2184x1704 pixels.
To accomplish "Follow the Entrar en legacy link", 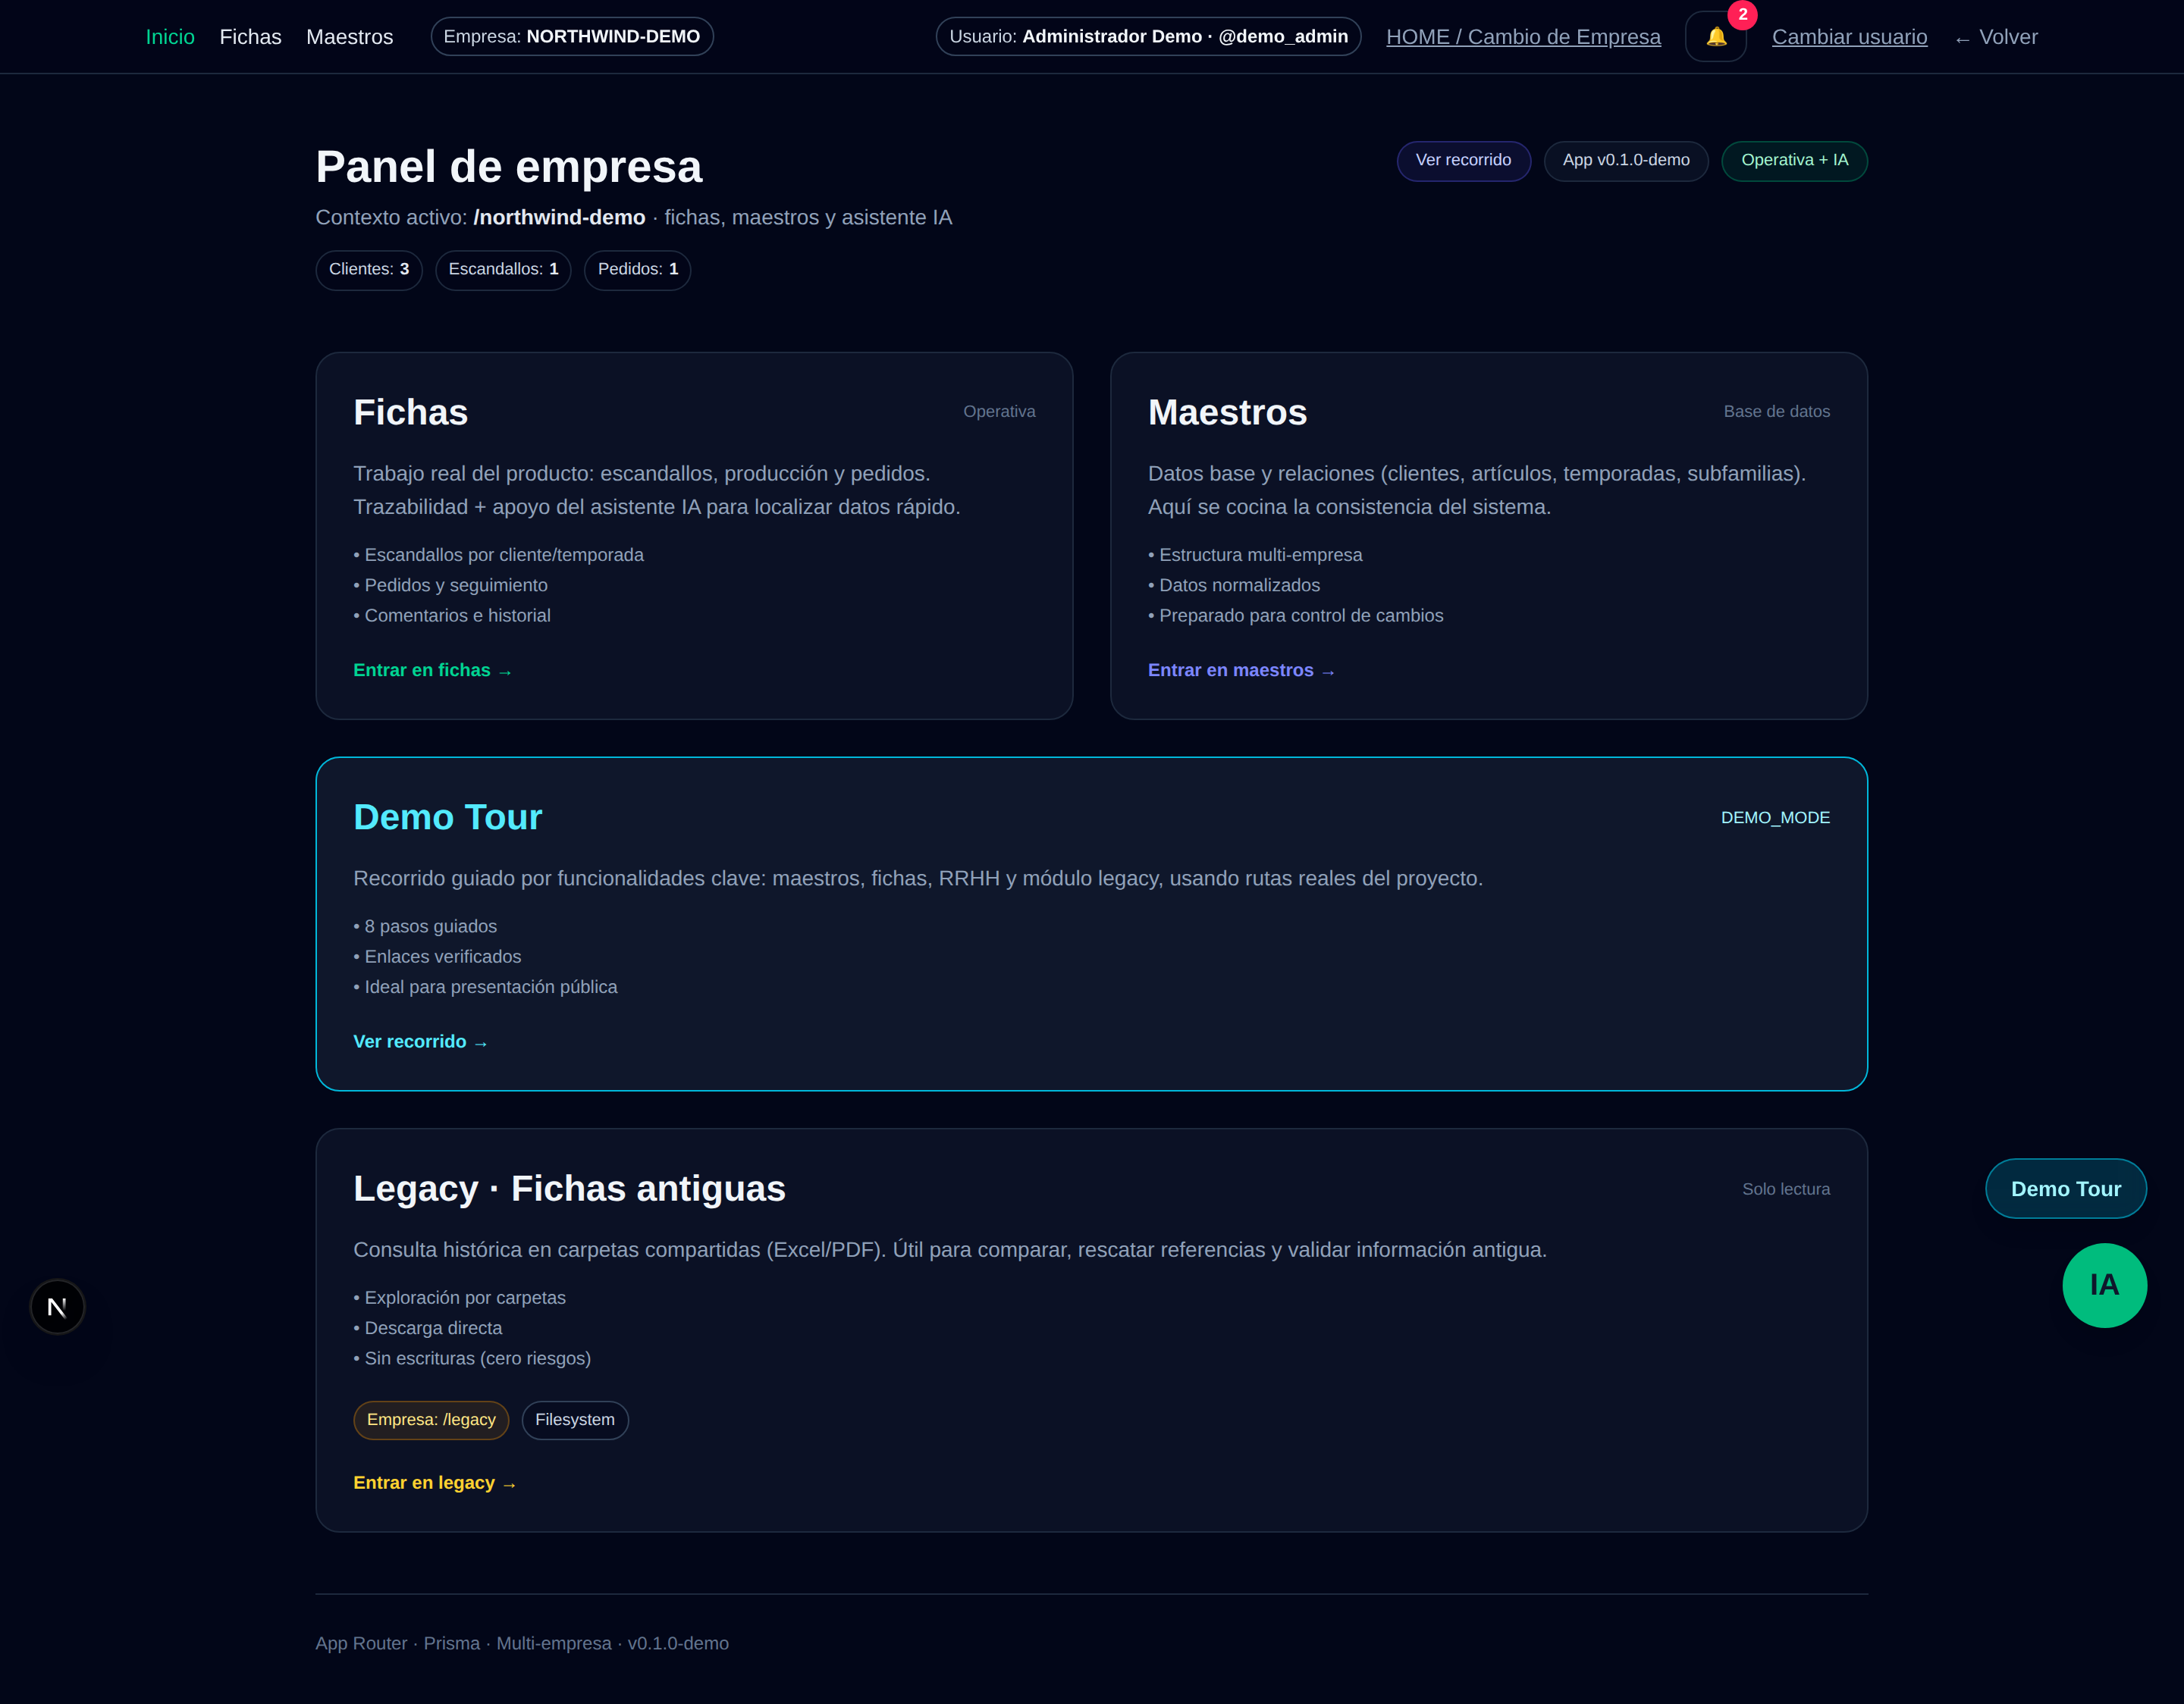I will (434, 1482).
